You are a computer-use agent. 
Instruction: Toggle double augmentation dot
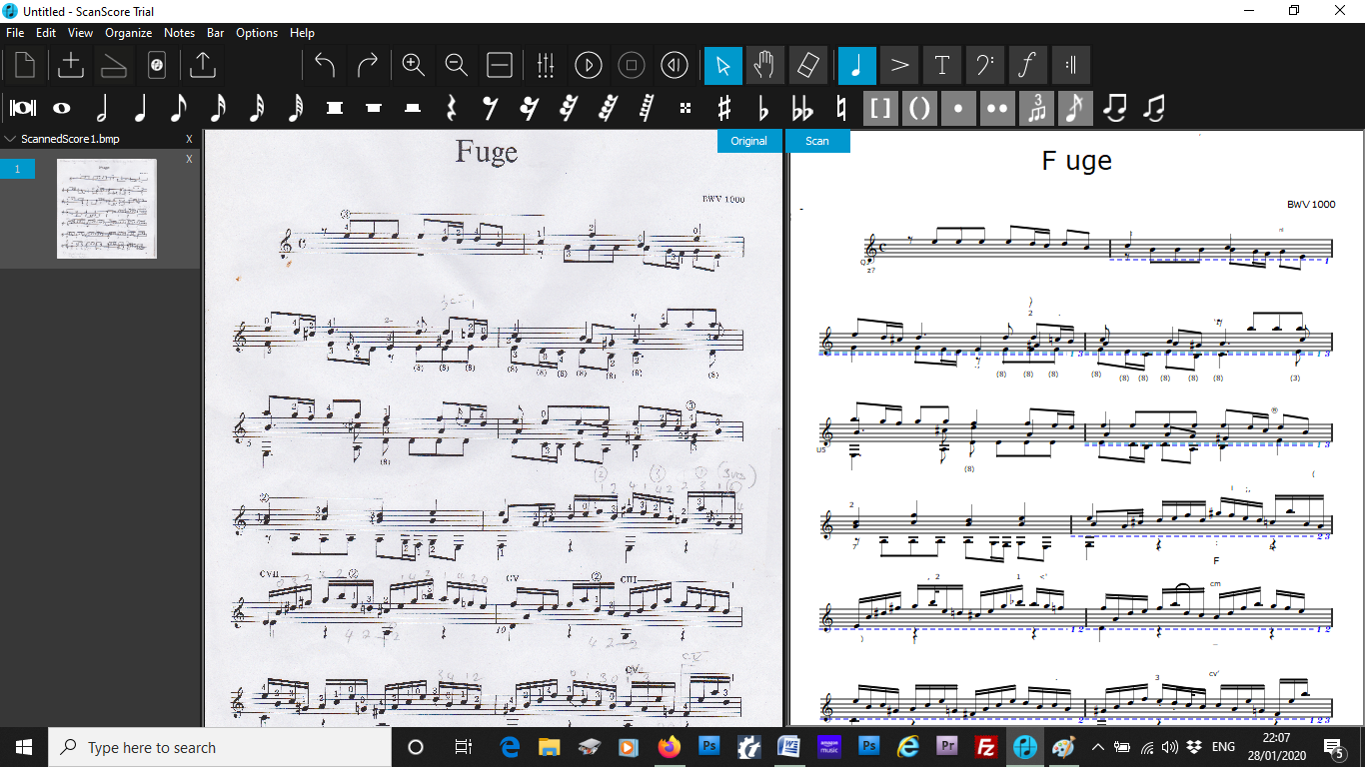[997, 108]
